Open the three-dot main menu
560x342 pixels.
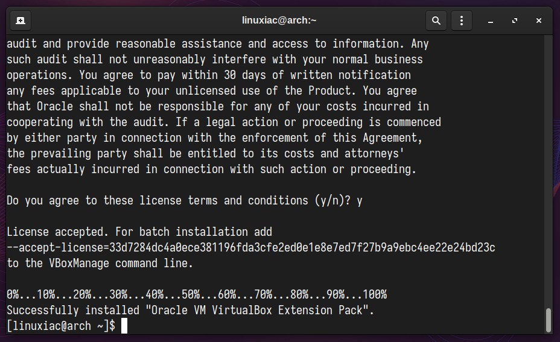click(462, 21)
